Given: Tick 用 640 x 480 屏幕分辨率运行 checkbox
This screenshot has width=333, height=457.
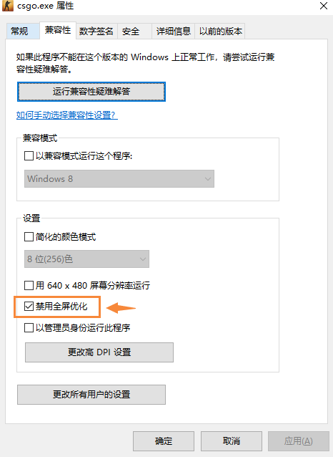Looking at the screenshot, I should pyautogui.click(x=29, y=285).
